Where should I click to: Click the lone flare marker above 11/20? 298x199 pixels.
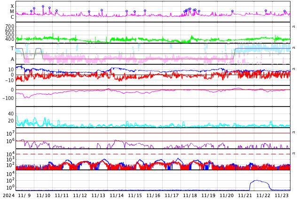(232, 11)
